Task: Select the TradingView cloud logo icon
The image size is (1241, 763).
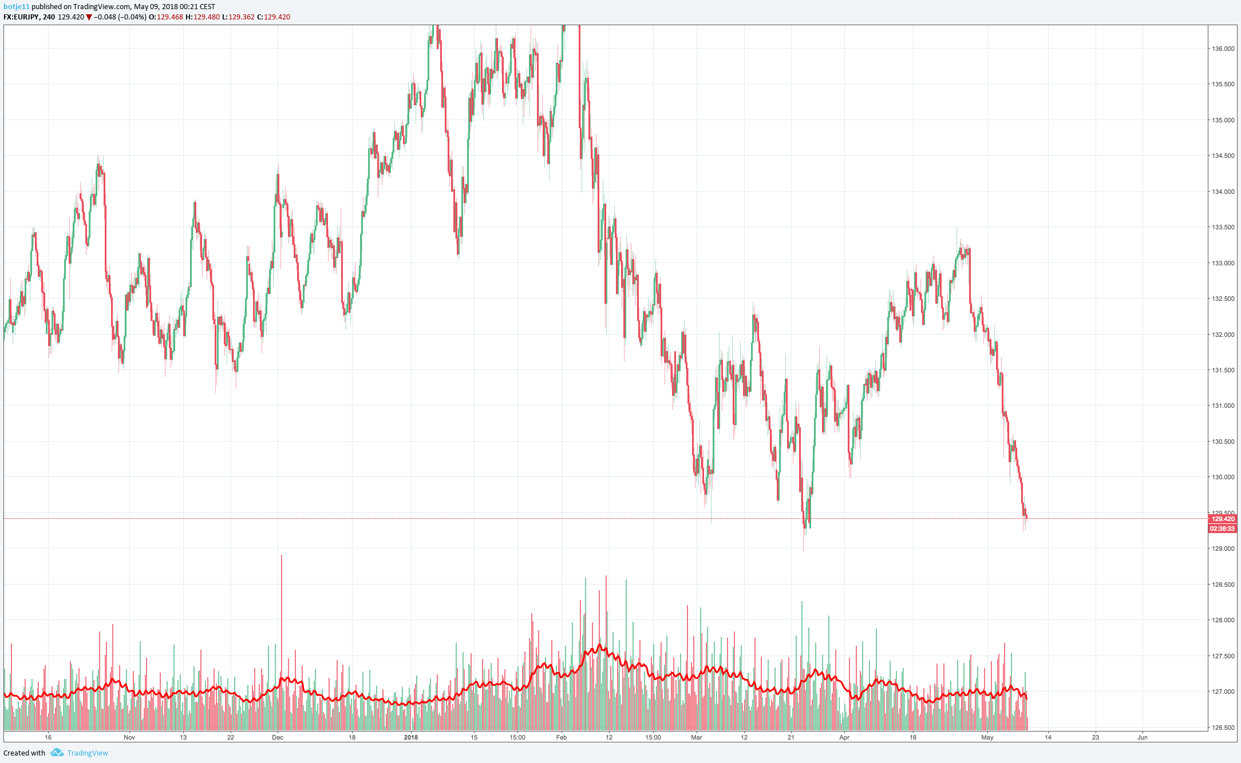Action: 57,753
